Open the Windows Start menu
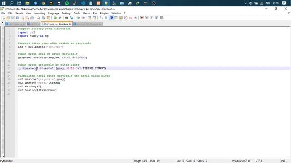Screen dimensions: 291x163 pos(4,3)
